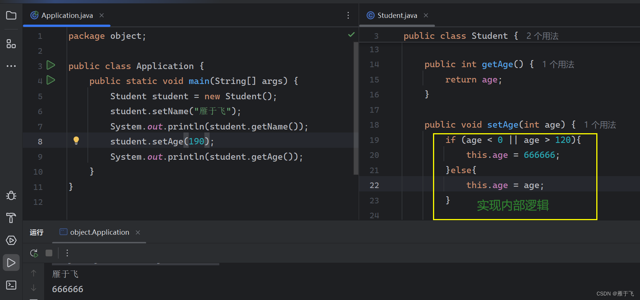Close the Application.java tab
The image size is (640, 300).
[102, 15]
